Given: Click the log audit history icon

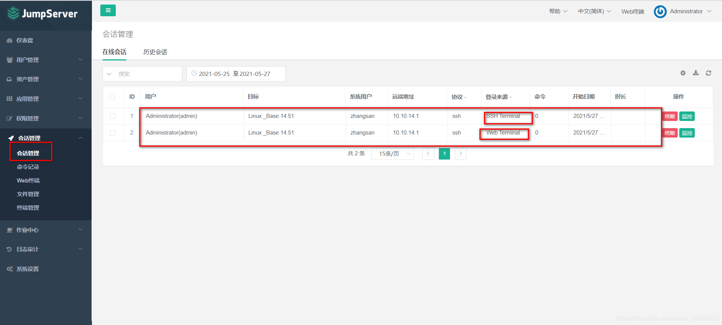Looking at the screenshot, I should 9,249.
